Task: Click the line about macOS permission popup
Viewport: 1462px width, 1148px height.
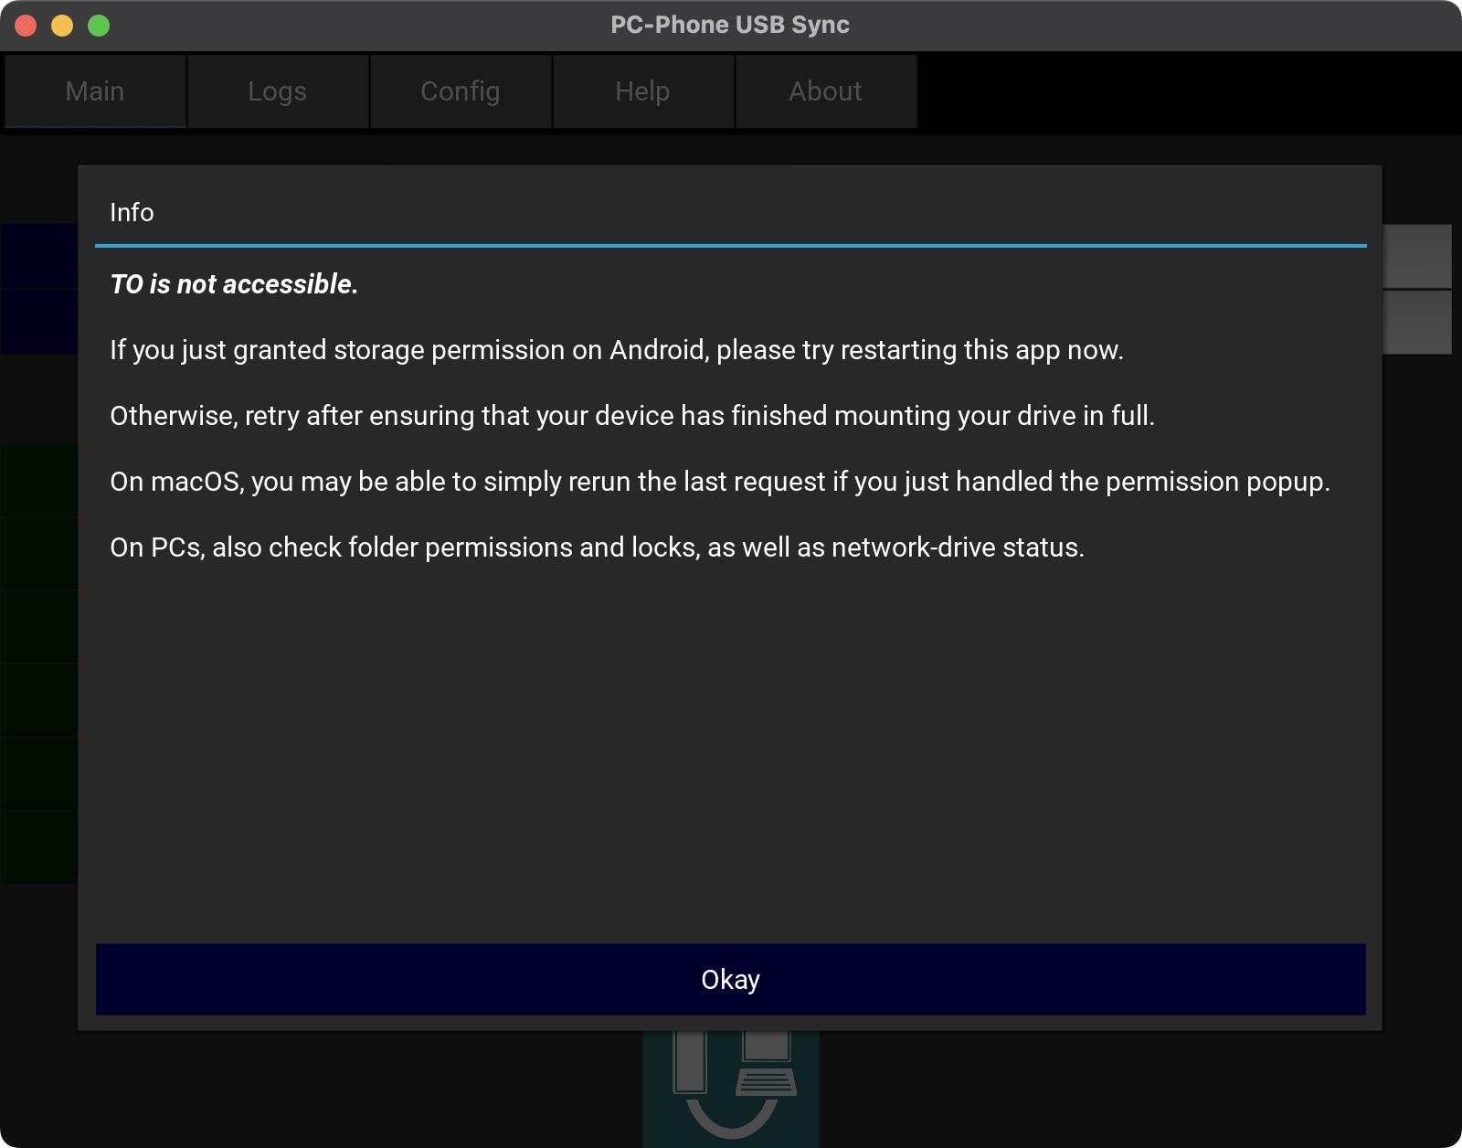Action: 719,482
